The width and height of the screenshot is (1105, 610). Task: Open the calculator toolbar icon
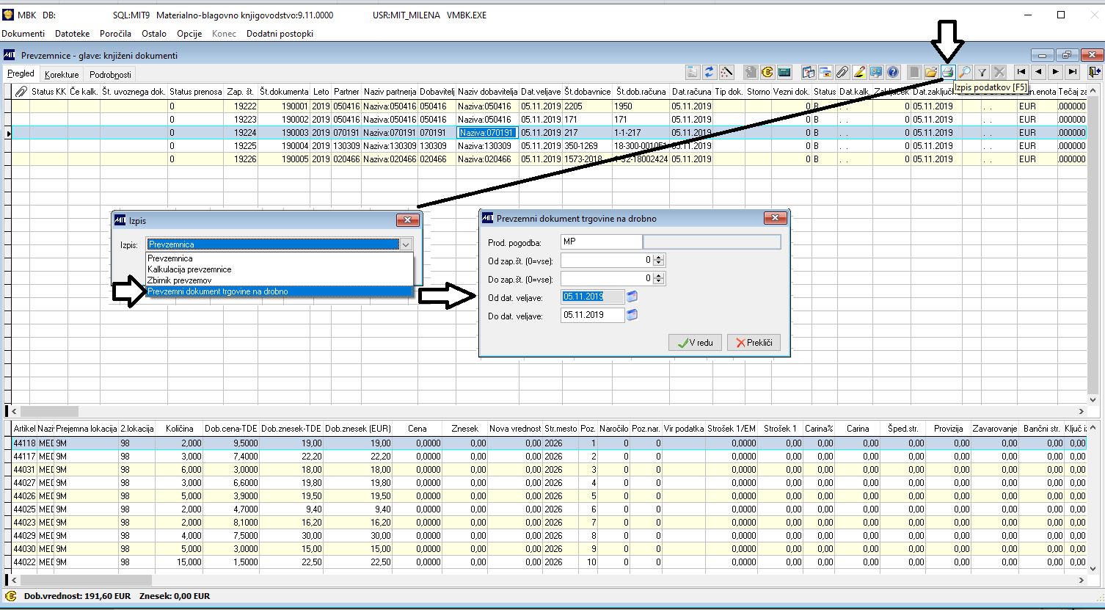click(x=784, y=72)
